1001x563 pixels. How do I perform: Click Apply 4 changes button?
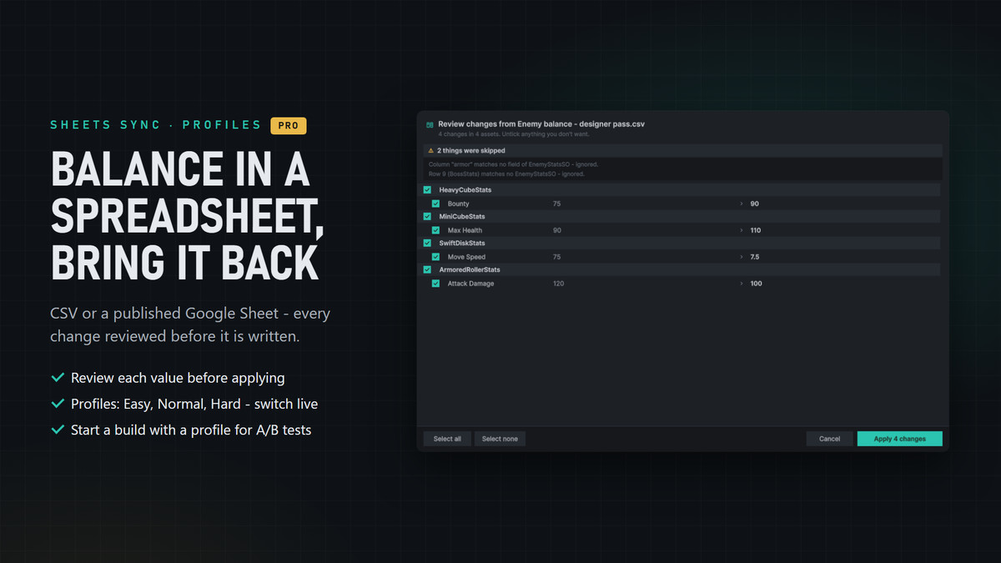coord(899,439)
